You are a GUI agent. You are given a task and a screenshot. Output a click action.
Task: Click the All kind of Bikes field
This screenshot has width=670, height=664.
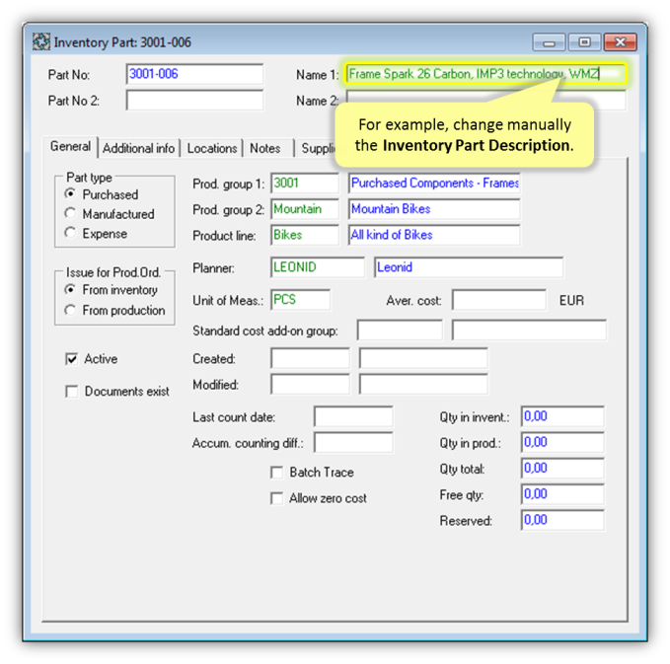[x=434, y=235]
